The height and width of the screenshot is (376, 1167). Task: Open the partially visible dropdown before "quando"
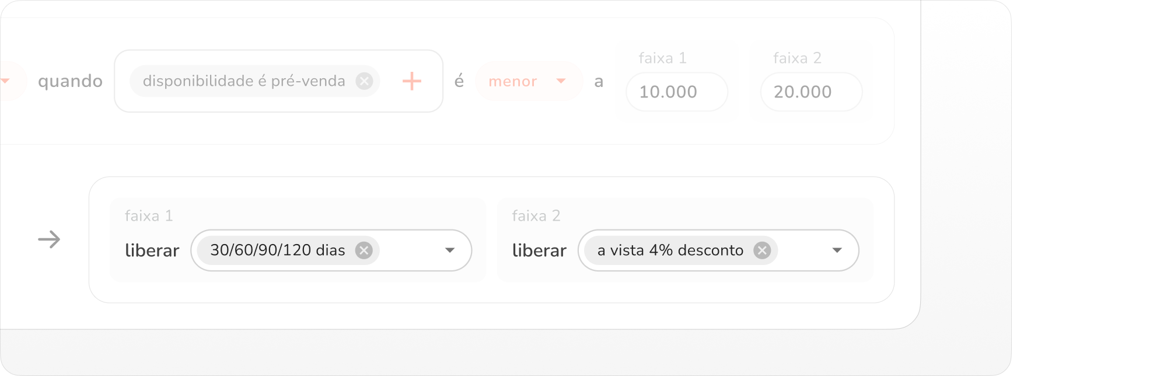(8, 81)
